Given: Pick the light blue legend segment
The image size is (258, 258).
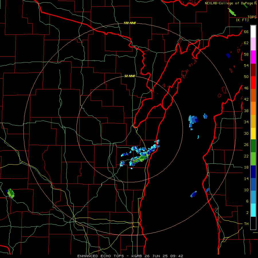Looking at the screenshot, I should tap(253, 197).
